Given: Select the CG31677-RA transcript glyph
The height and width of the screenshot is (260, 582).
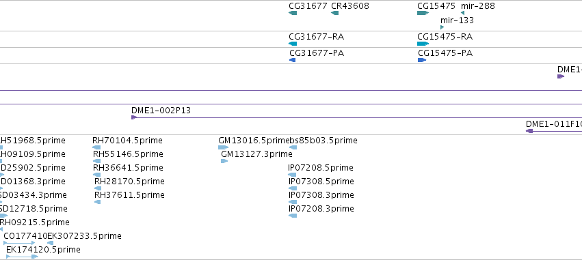Looking at the screenshot, I should 293,44.
